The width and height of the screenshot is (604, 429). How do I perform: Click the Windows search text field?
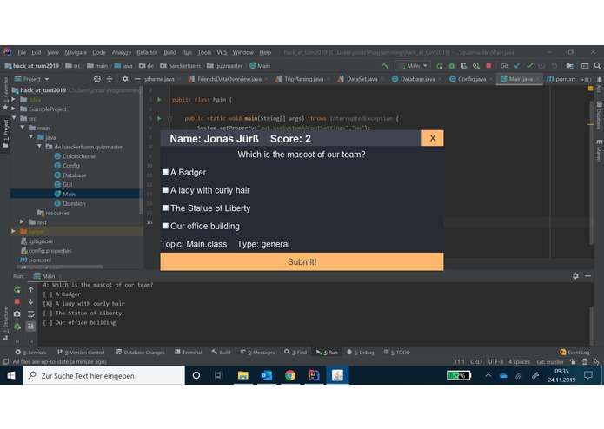104,375
